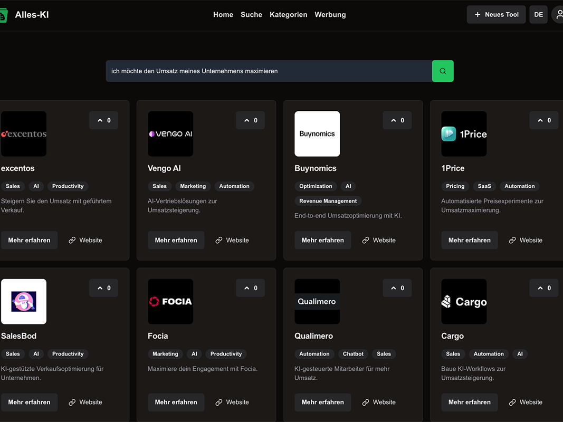Click the Chatbot tag on Qualimero

(353, 354)
